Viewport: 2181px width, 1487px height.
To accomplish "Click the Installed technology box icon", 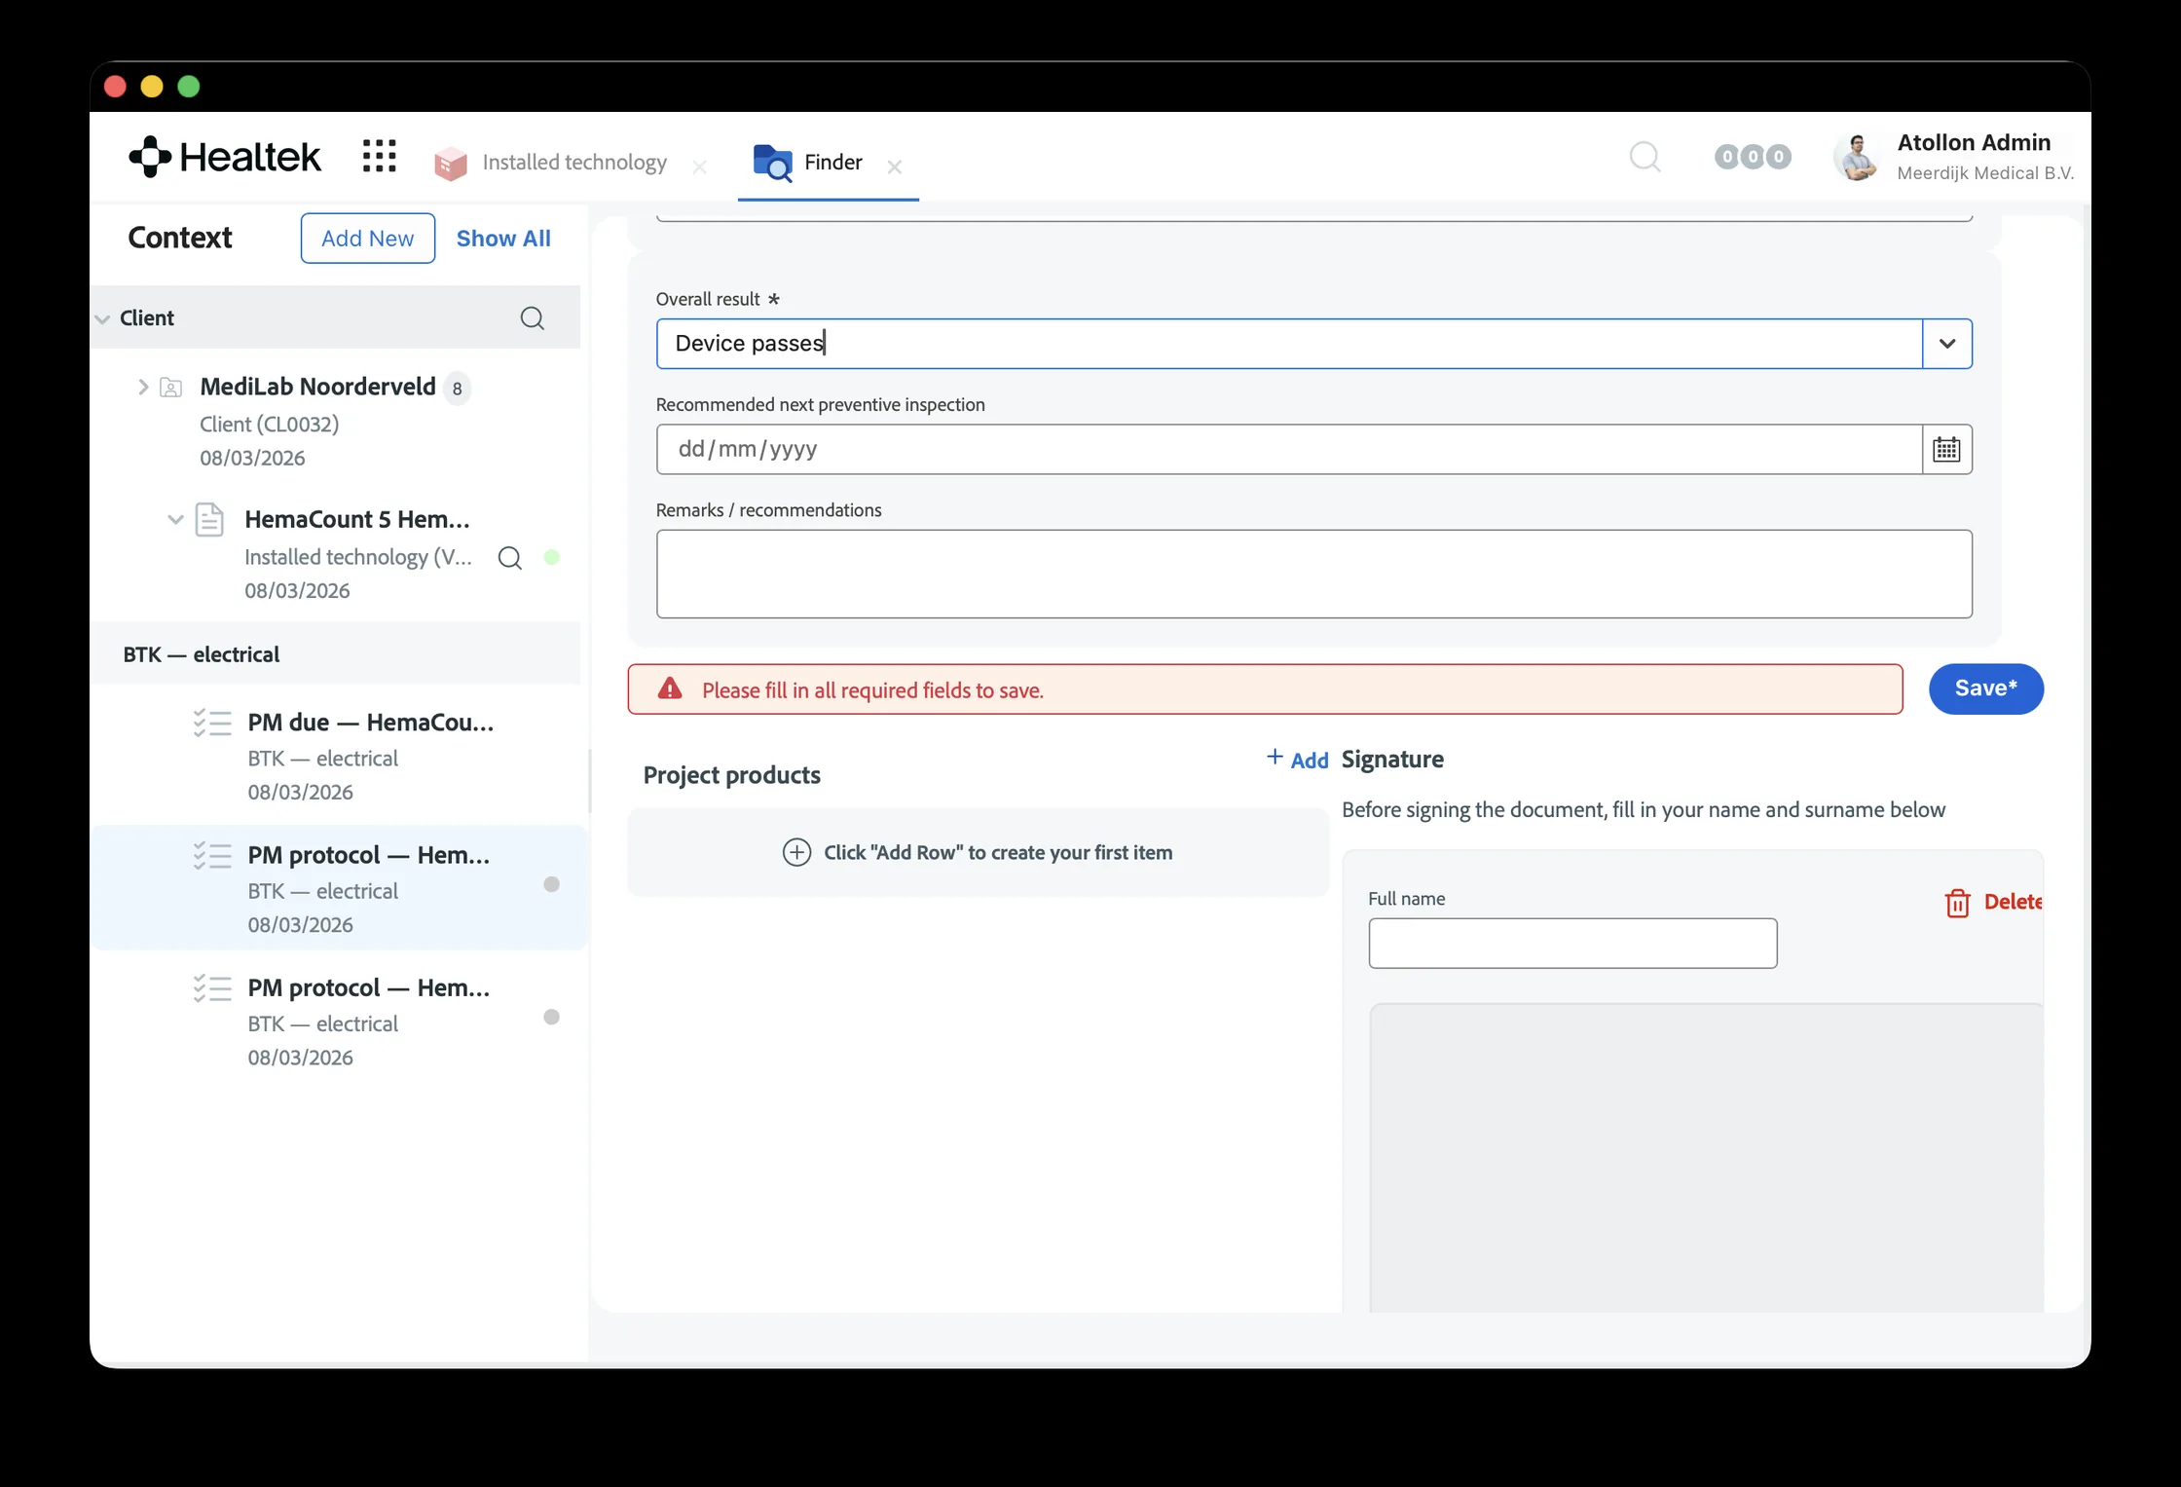I will [450, 163].
